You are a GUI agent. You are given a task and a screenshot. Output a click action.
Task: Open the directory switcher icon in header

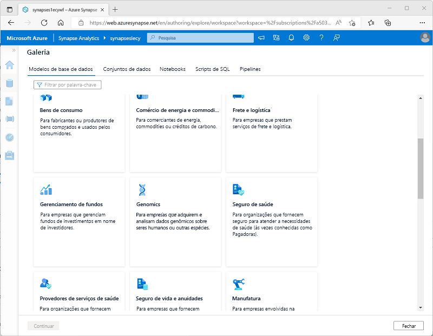(276, 38)
